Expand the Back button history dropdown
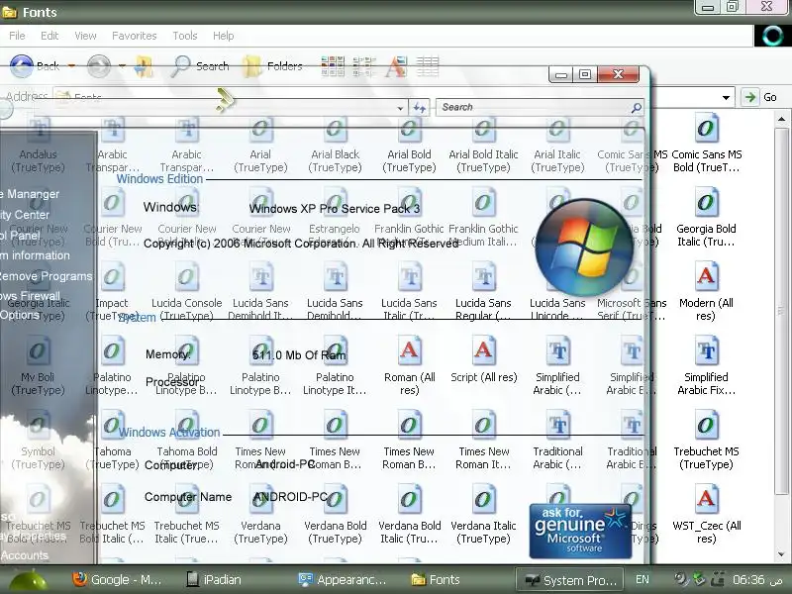This screenshot has width=792, height=594. [x=71, y=66]
